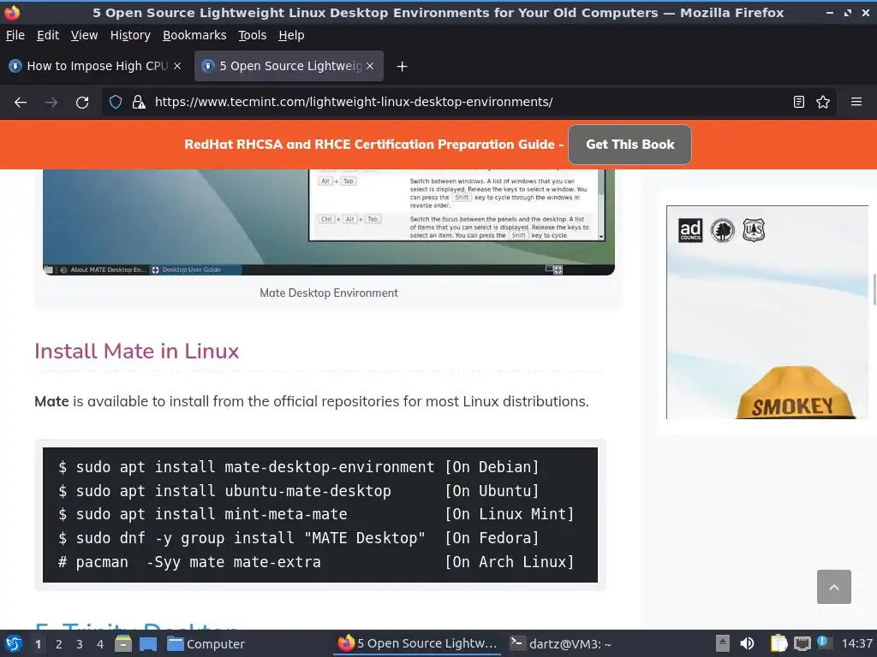This screenshot has width=877, height=657.
Task: Click the Mate Desktop screenshot image
Action: 329,222
